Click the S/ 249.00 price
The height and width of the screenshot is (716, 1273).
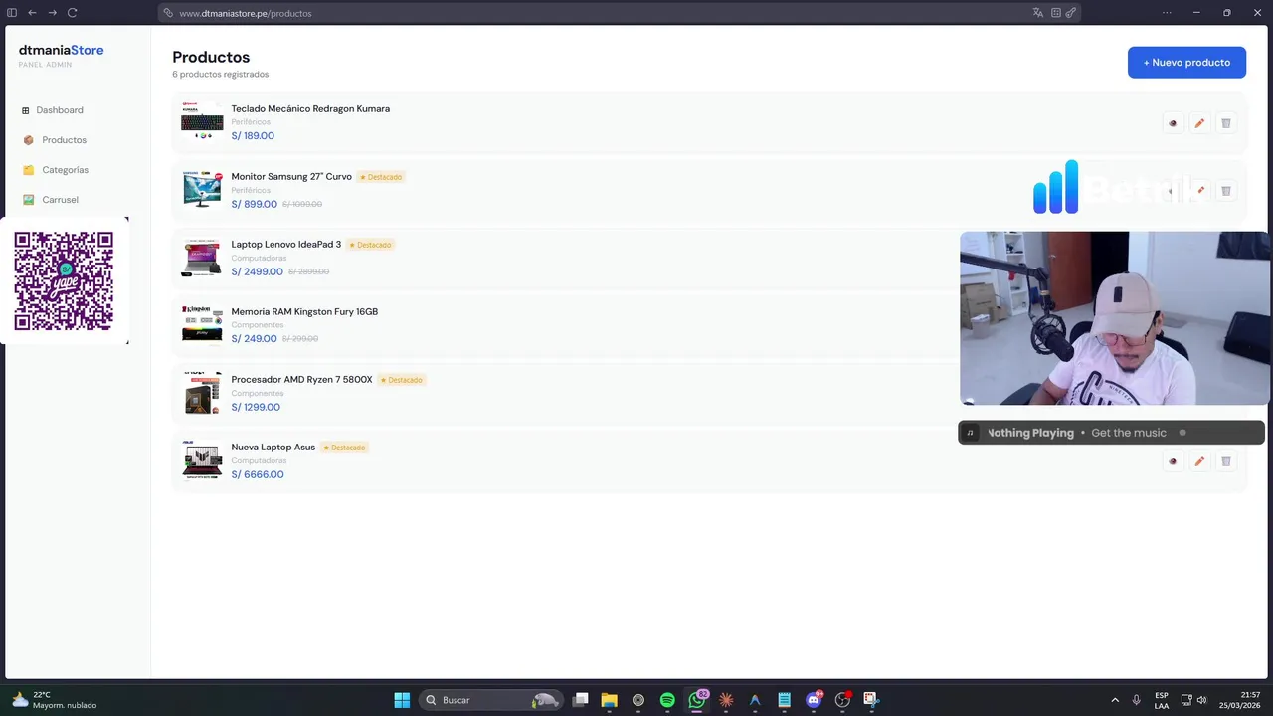(254, 339)
